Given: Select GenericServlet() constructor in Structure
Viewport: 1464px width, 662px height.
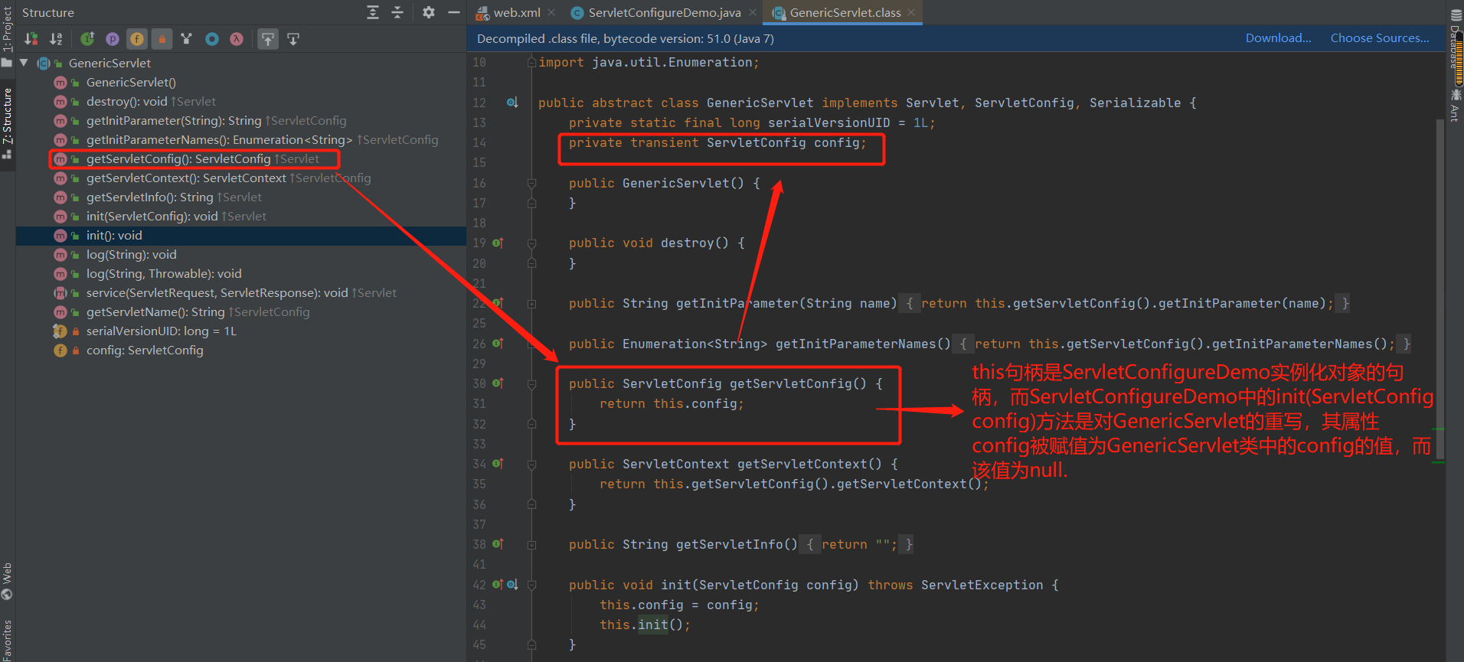Looking at the screenshot, I should tap(131, 83).
